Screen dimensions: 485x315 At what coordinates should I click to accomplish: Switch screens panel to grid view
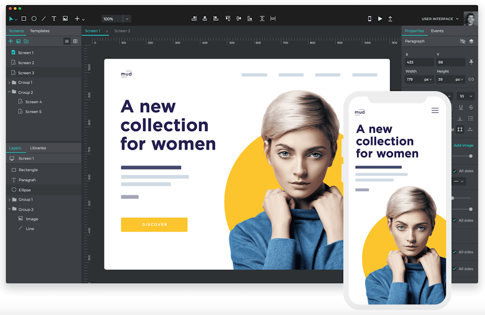[75, 41]
